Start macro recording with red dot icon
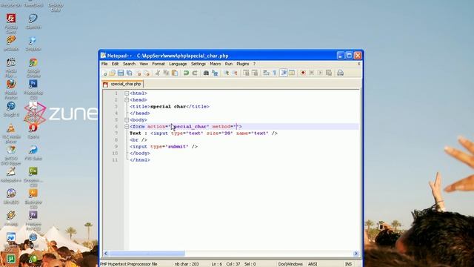Image resolution: width=474 pixels, height=267 pixels. pyautogui.click(x=303, y=73)
